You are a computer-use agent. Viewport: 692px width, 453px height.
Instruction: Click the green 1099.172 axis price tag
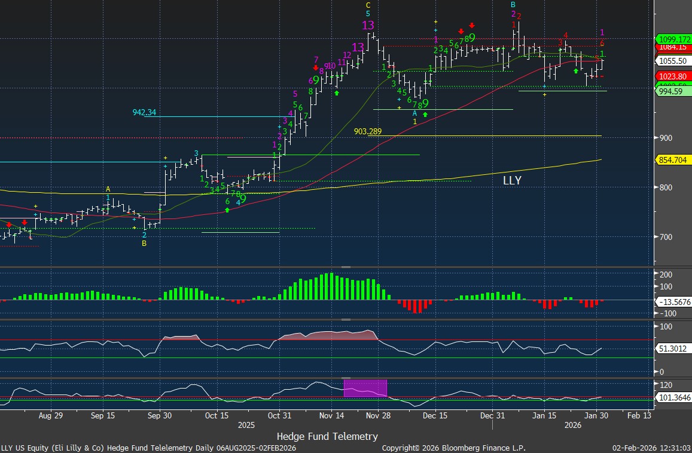point(673,38)
